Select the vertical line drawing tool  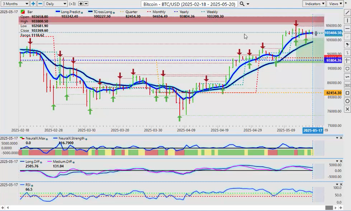[x=347, y=21]
